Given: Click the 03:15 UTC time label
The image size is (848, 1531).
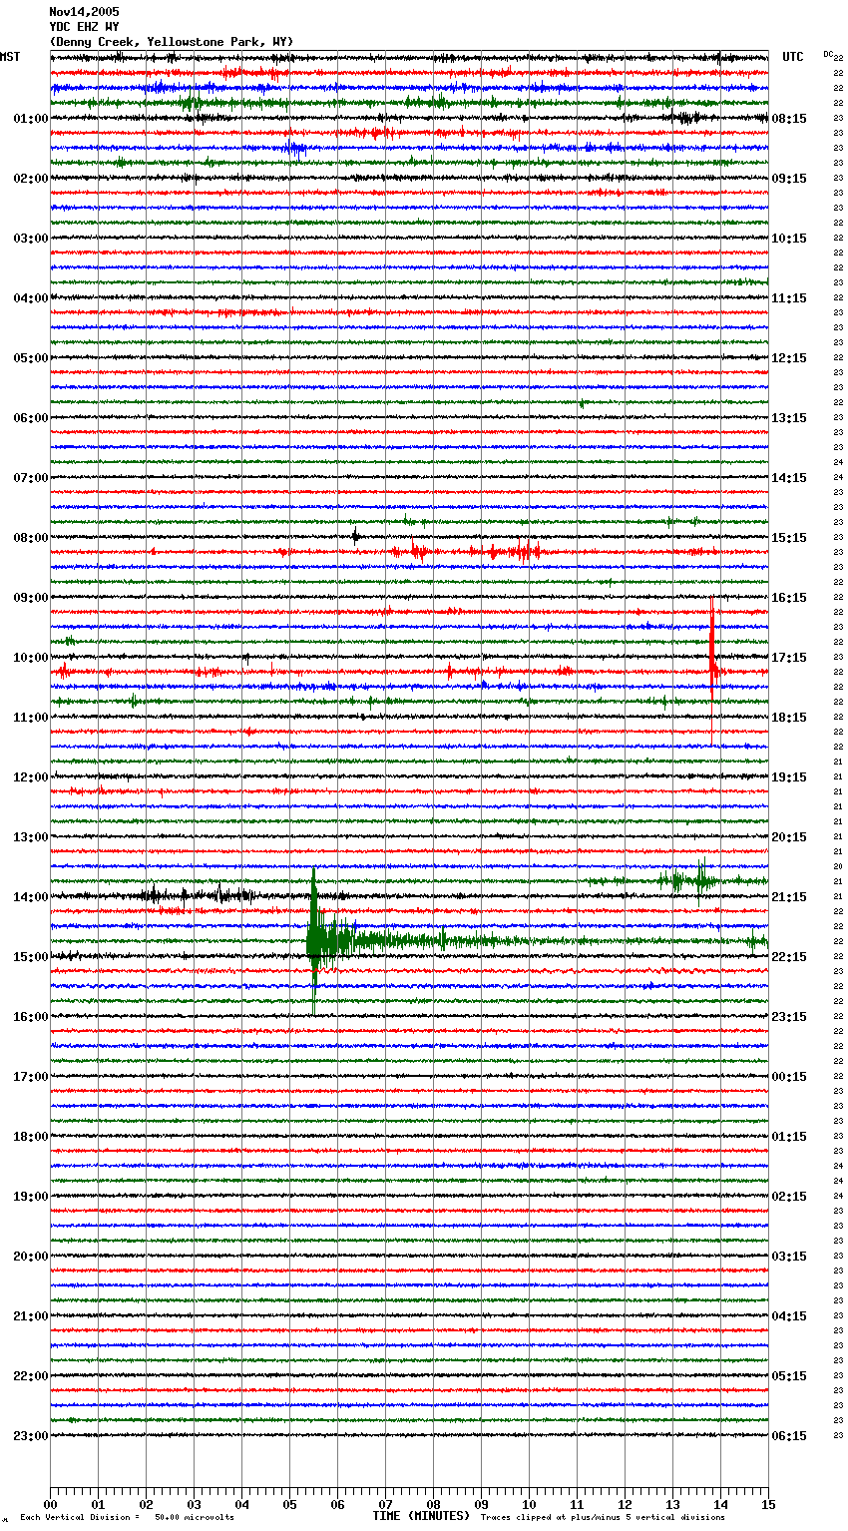Looking at the screenshot, I should coord(789,1257).
